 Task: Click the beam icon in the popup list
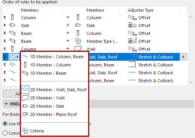25,73
